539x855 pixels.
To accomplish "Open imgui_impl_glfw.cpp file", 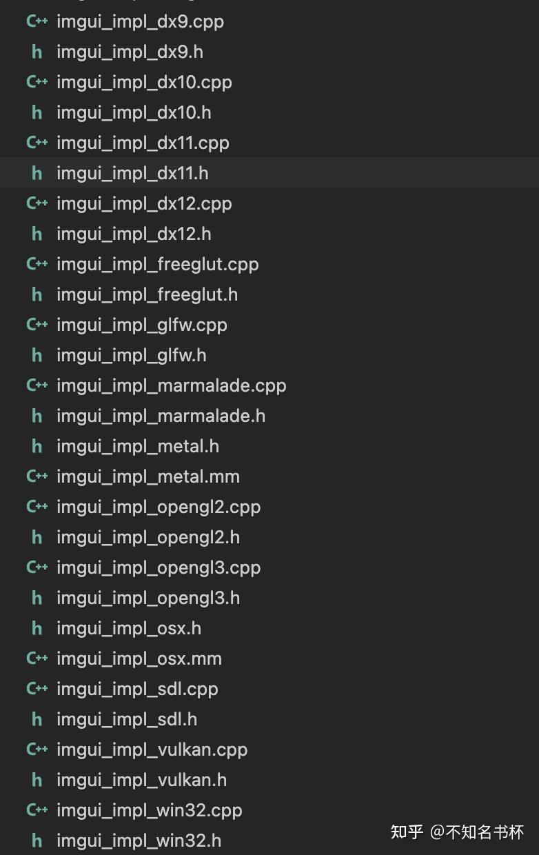I will (142, 325).
